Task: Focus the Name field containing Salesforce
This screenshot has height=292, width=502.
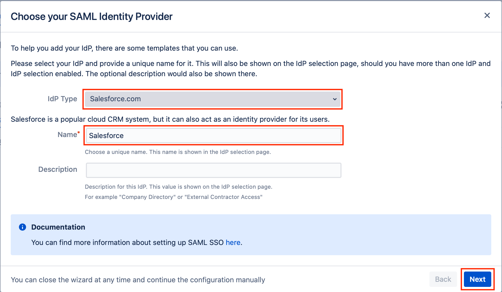Action: 213,135
